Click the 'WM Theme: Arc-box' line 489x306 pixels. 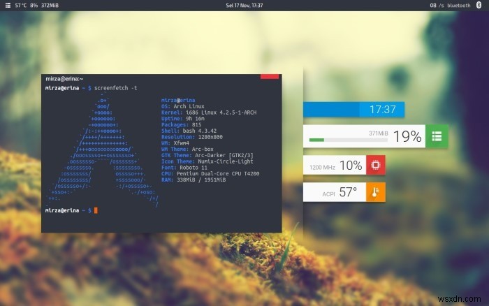(x=187, y=149)
